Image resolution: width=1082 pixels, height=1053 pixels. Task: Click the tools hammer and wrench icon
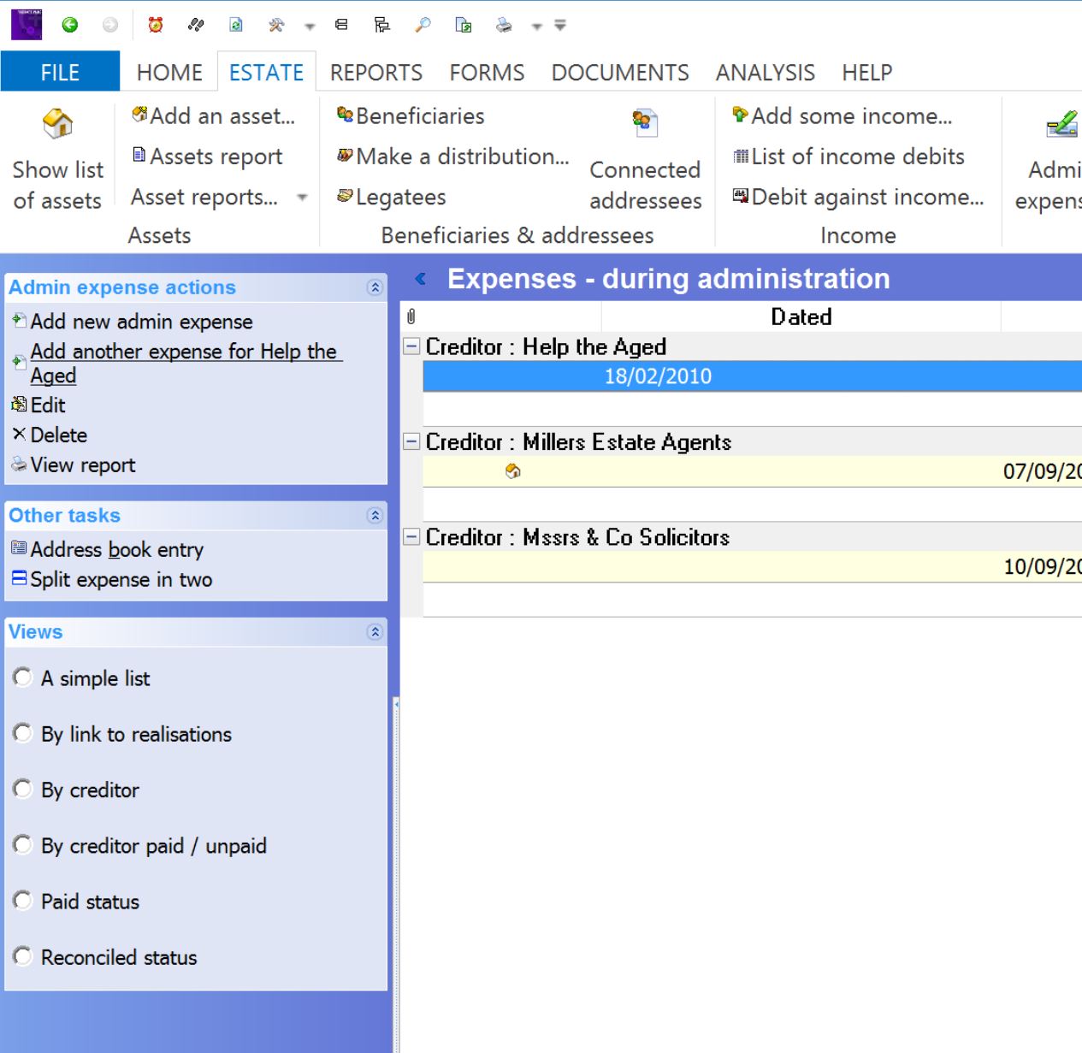pyautogui.click(x=275, y=25)
